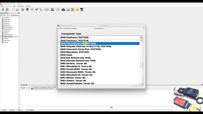Select ID62 Kawasaki BIKE Texas 4D
This screenshot has width=203, height=114.
point(100,72)
